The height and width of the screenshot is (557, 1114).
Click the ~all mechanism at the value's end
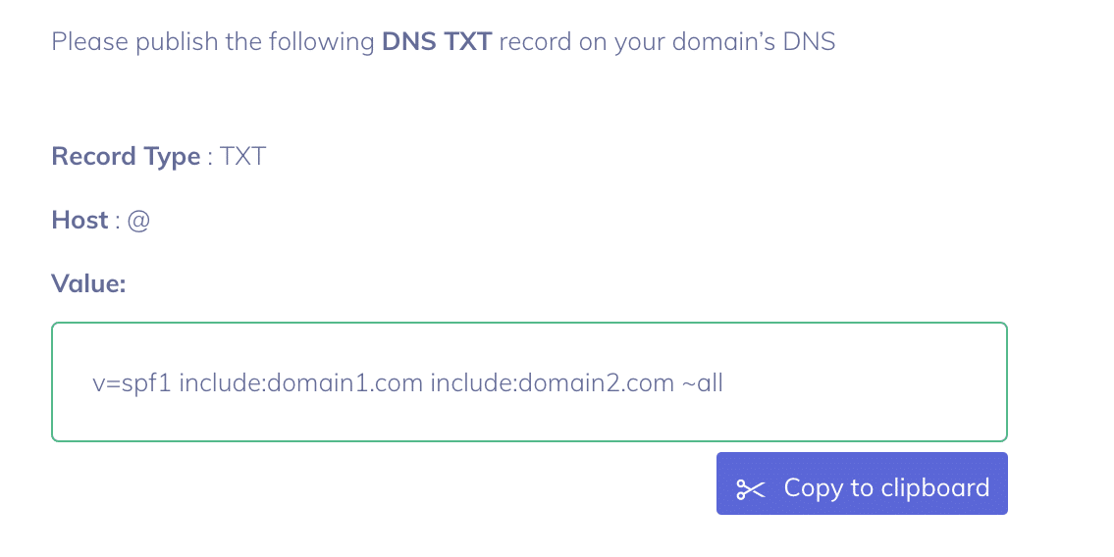coord(702,383)
